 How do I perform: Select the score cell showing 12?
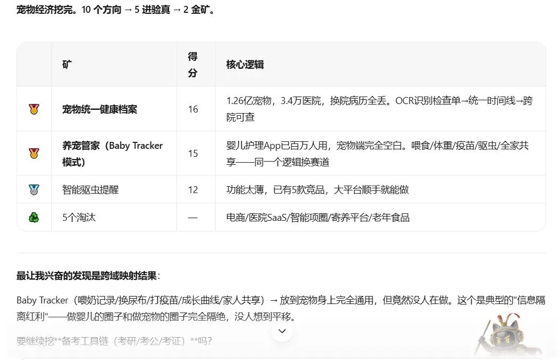(x=196, y=190)
